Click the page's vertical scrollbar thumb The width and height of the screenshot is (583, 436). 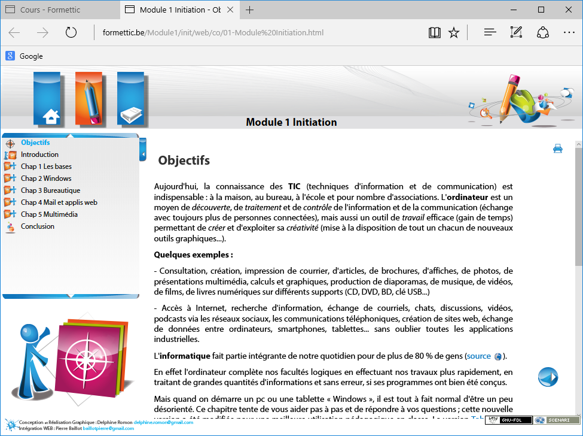579,207
